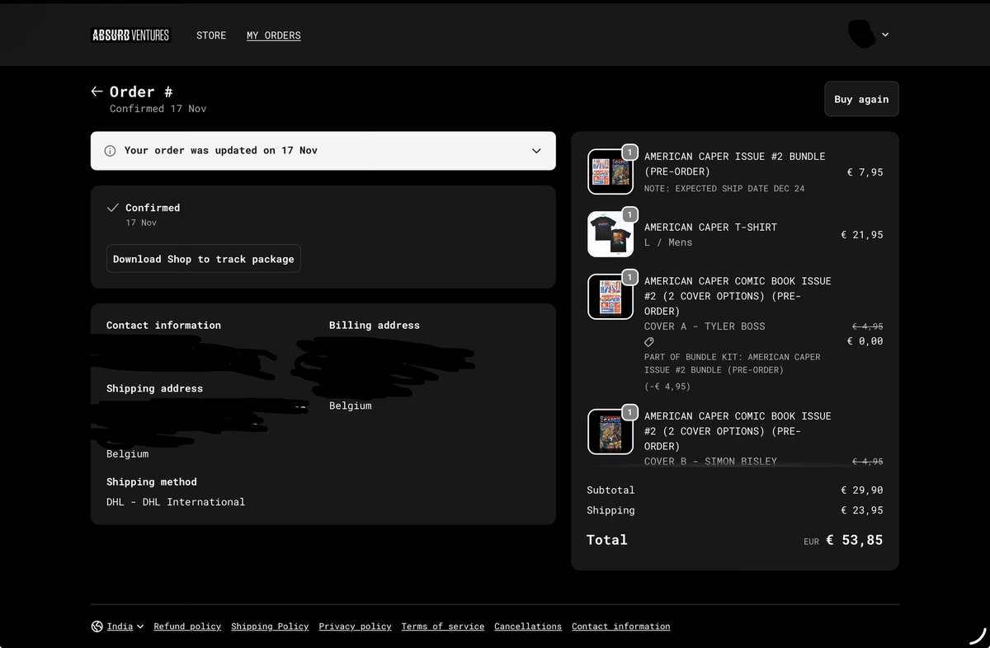Screen dimensions: 990x648
Task: Click the shipping cost € 23,95
Action: (862, 510)
